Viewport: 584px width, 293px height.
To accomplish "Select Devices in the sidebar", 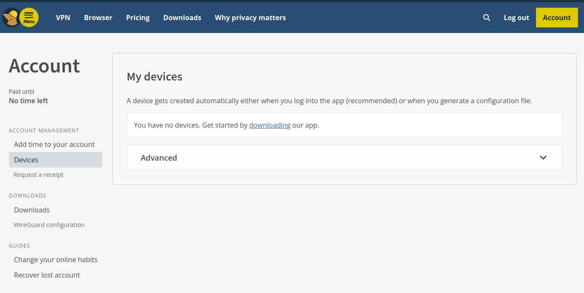I will coord(26,160).
